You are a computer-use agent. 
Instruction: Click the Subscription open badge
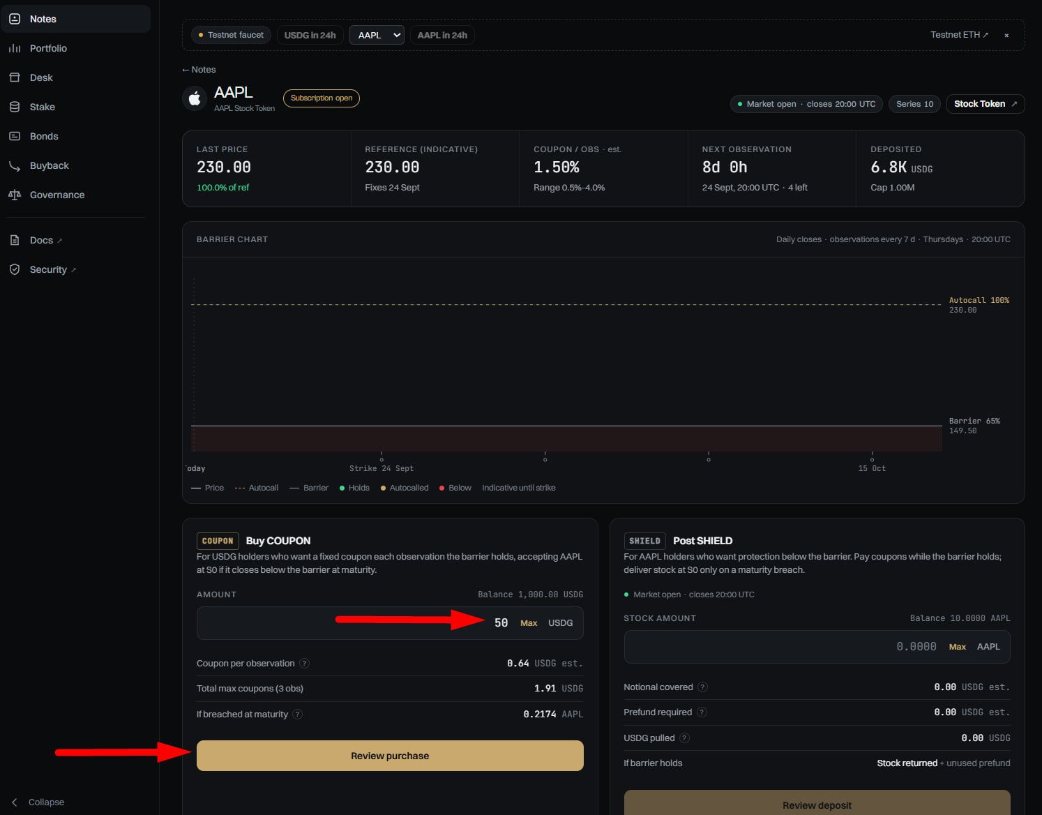pos(322,98)
